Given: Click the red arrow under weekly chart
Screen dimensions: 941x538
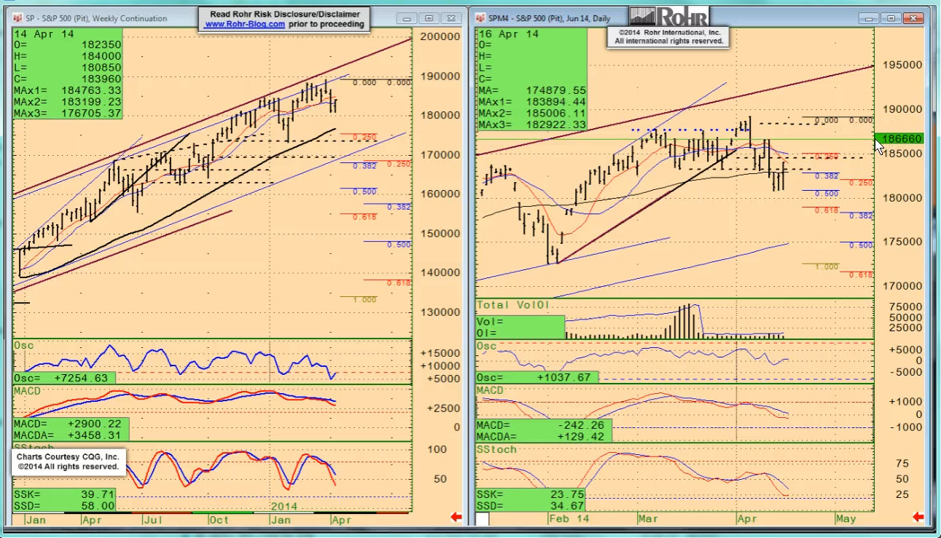Looking at the screenshot, I should pos(456,518).
